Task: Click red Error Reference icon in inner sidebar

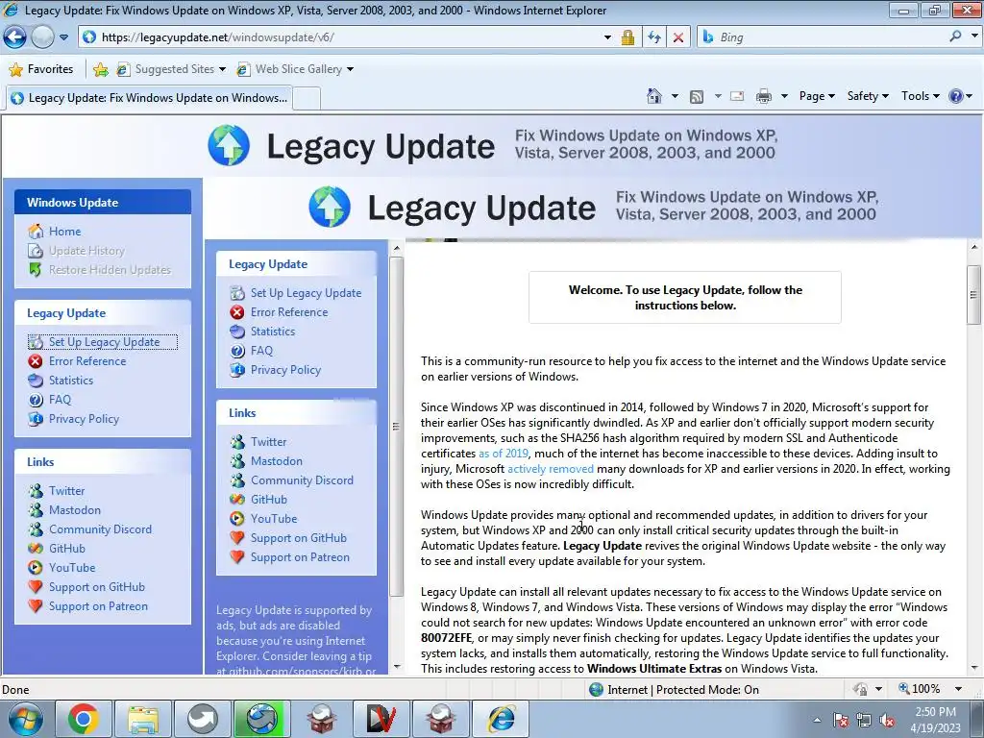Action: tap(237, 312)
